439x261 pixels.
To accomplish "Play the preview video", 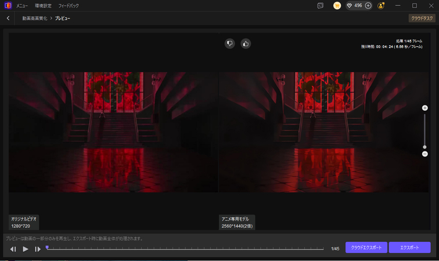I will click(26, 249).
